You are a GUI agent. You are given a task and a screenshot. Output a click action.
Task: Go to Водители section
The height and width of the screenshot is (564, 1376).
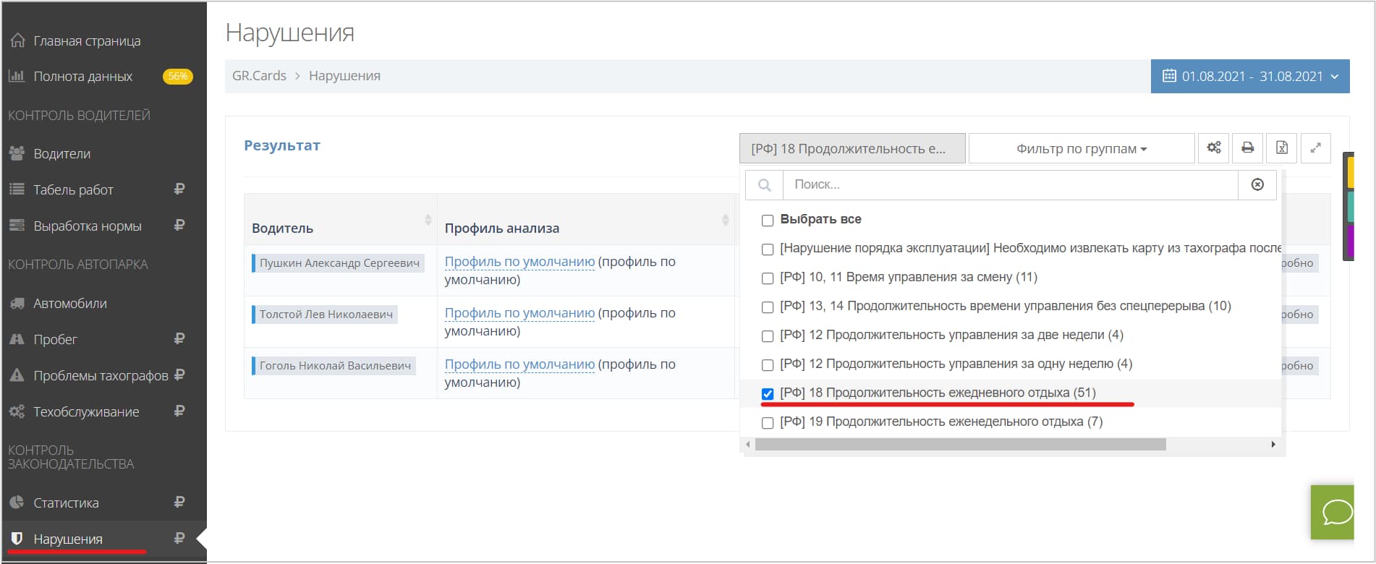(x=61, y=153)
